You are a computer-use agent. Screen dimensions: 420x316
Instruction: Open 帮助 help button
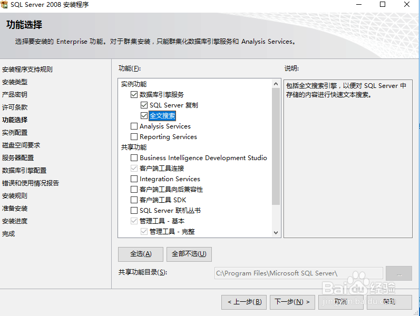[x=389, y=302]
